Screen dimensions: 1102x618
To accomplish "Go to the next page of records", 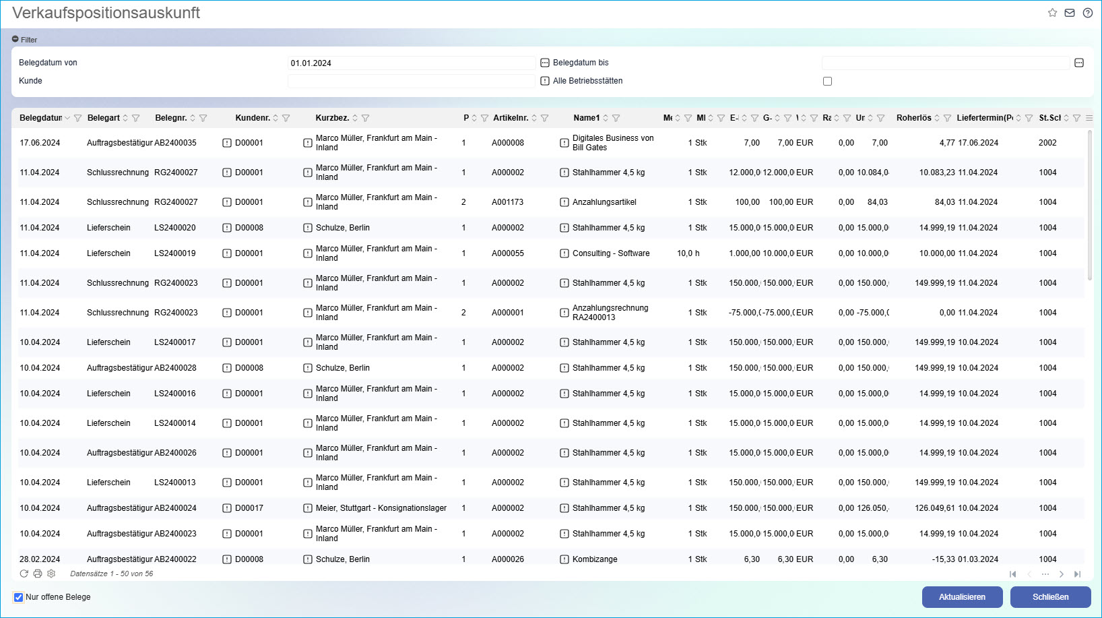I will 1062,574.
